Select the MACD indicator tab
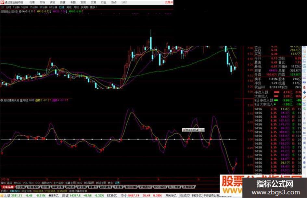 pyautogui.click(x=18, y=183)
